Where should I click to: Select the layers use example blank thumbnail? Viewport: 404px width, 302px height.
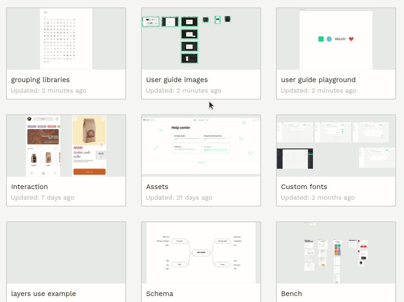click(66, 253)
